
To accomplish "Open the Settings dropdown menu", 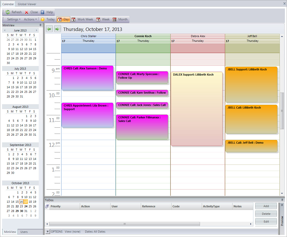I will tap(14, 19).
